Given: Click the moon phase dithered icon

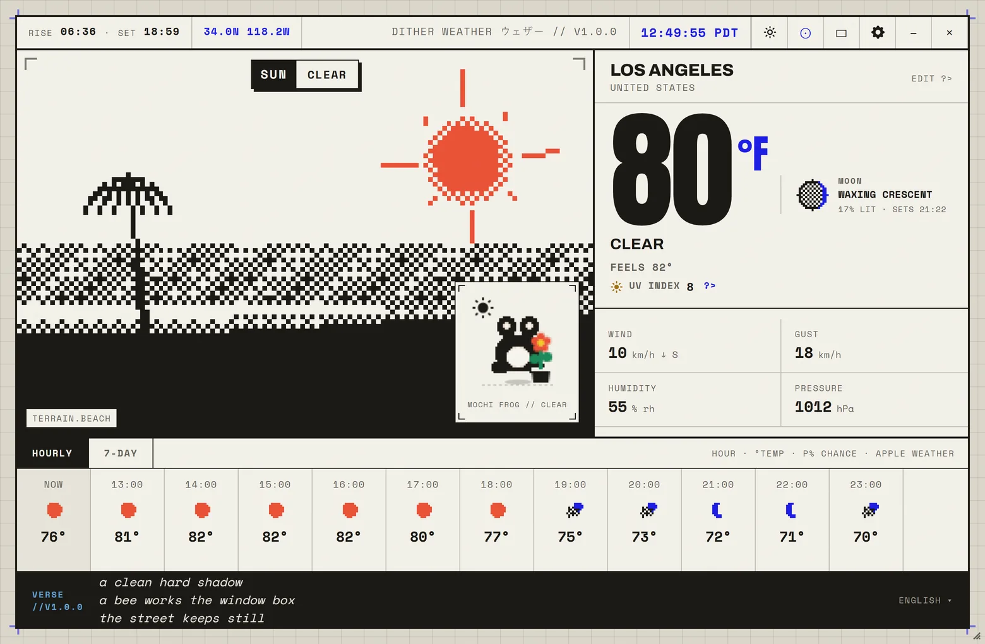Looking at the screenshot, I should point(813,194).
